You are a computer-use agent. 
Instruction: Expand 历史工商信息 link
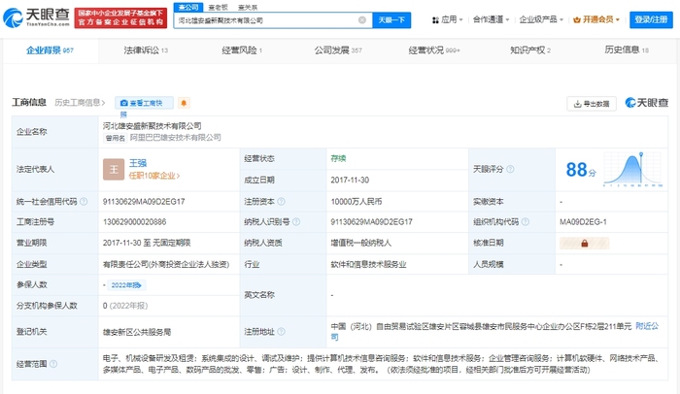[80, 103]
